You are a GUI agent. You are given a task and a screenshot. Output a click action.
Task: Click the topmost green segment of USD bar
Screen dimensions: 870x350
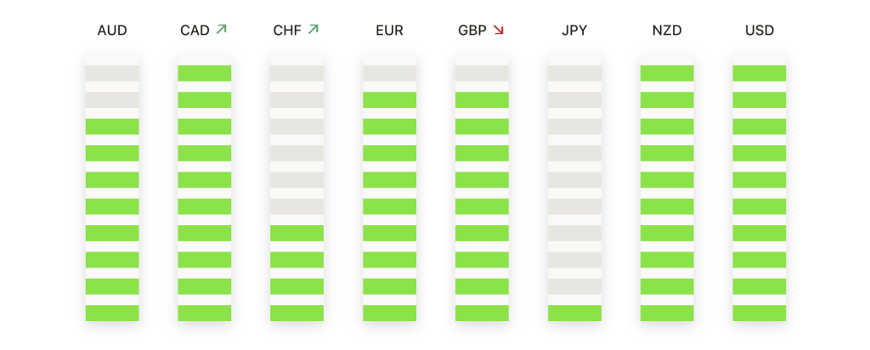[759, 73]
